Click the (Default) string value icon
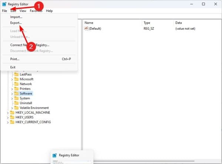222x164 pixels. [x=86, y=29]
